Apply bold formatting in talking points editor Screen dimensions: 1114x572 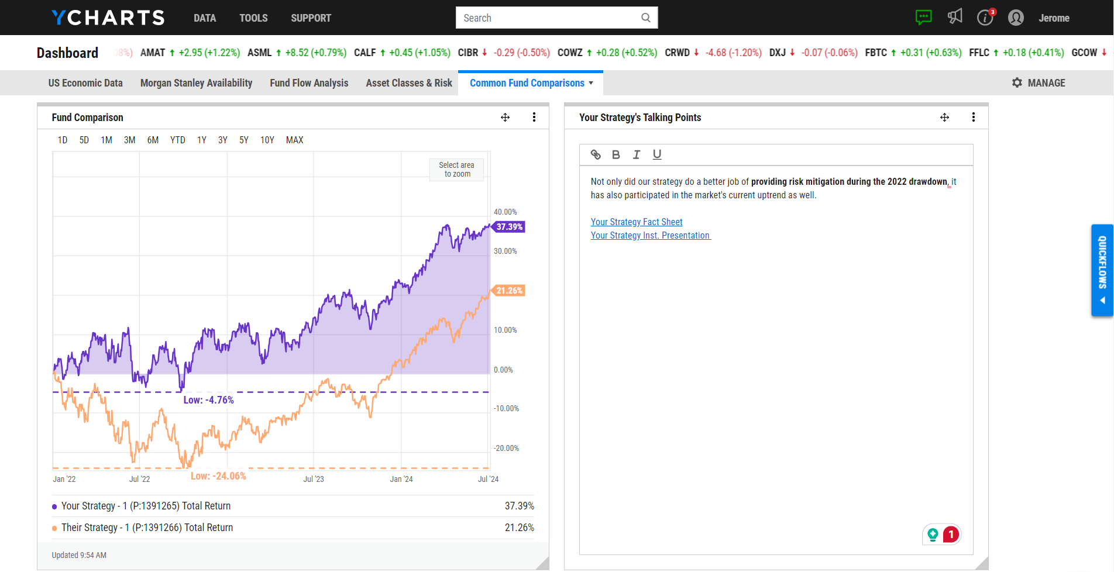pyautogui.click(x=616, y=154)
